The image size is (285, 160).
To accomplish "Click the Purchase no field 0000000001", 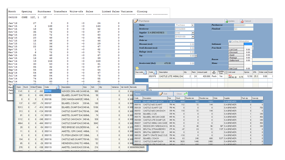I will coord(243,25).
